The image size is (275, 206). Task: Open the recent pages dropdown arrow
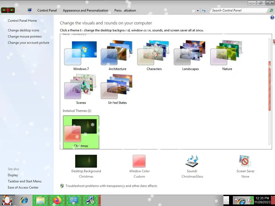point(17,10)
